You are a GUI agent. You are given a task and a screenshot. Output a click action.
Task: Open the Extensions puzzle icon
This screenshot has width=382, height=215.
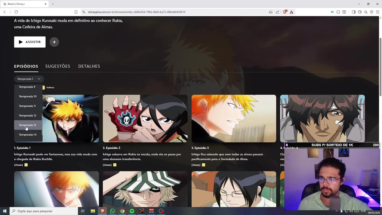[338, 12]
